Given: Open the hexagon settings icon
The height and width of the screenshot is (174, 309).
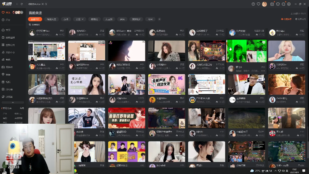Looking at the screenshot, I should coord(289,4).
